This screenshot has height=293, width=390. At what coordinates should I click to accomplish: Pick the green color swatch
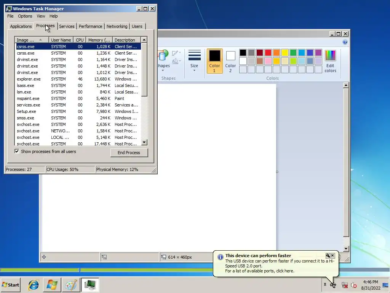293,53
